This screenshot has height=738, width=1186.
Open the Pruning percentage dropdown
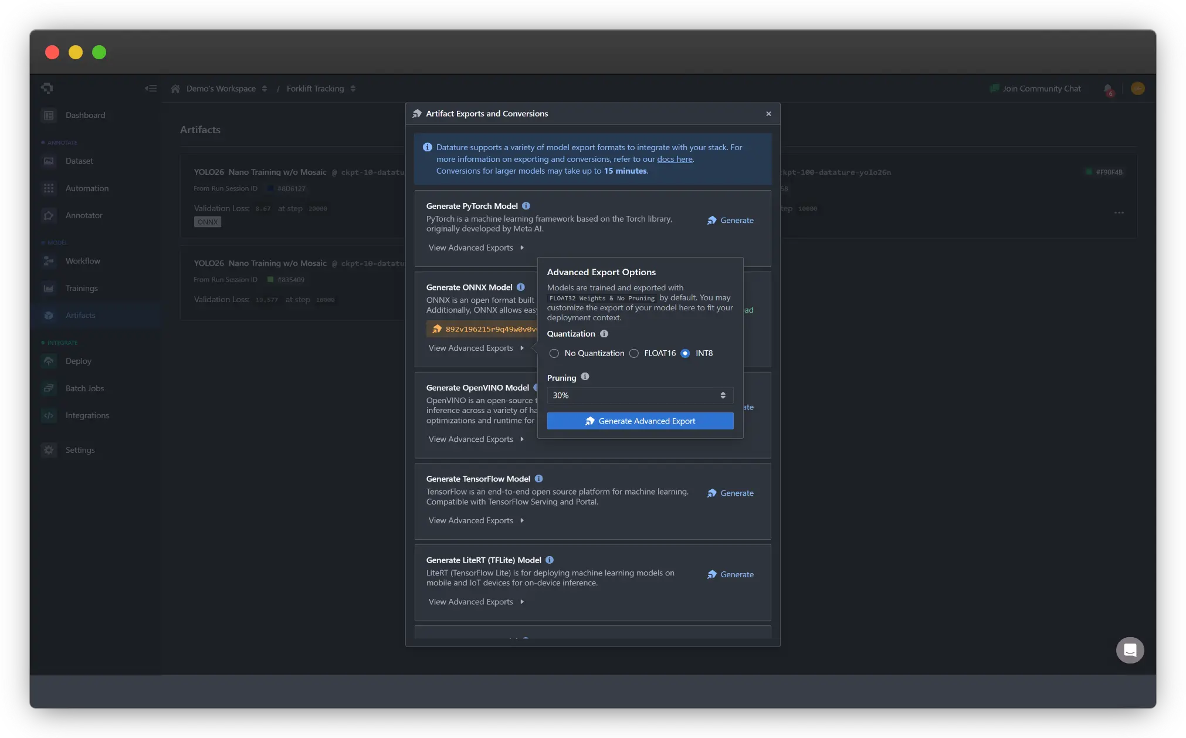point(639,395)
